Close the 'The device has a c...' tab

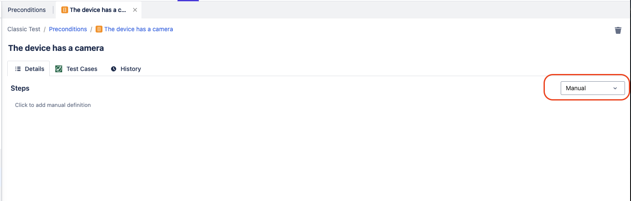point(135,10)
